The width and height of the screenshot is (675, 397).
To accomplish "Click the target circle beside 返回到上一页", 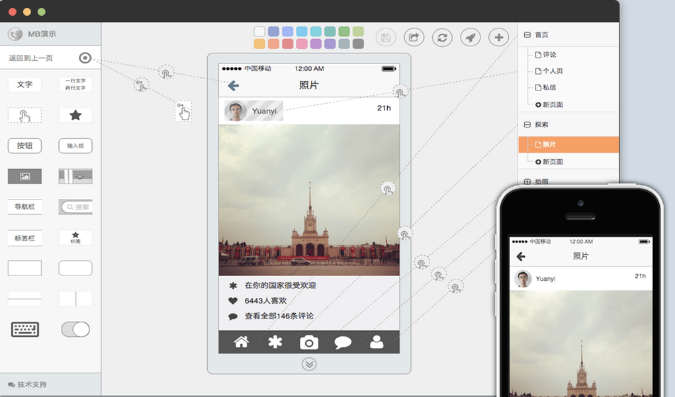I will tap(85, 58).
